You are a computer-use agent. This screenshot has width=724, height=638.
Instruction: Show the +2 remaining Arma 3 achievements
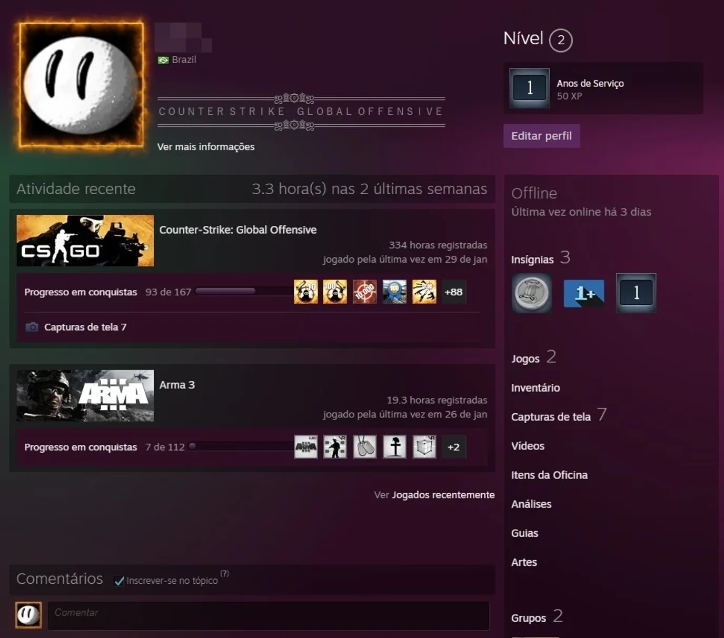(453, 447)
